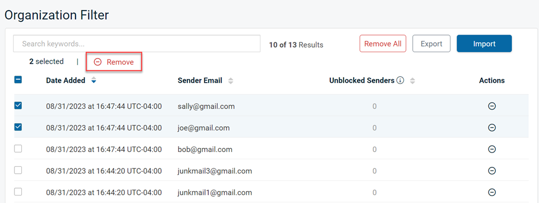The image size is (539, 203).
Task: Click the blue Import button
Action: point(484,44)
